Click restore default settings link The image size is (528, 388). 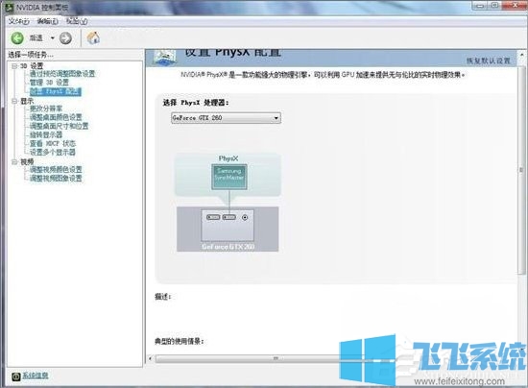489,61
